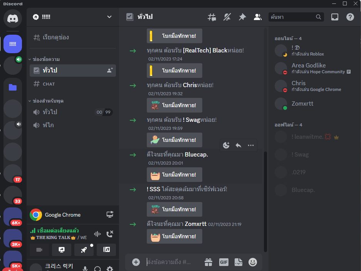Image resolution: width=361 pixels, height=271 pixels.
Task: Click the Google Chrome activity label
Action: click(63, 215)
